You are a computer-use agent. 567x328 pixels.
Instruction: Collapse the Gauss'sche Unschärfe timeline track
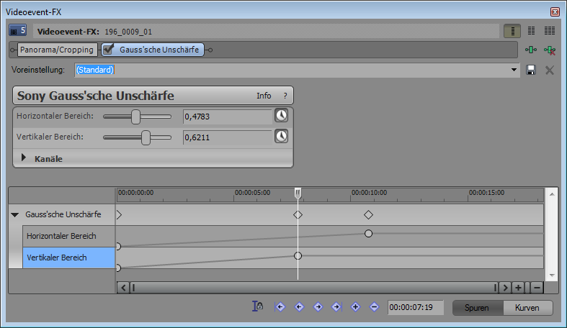click(15, 214)
